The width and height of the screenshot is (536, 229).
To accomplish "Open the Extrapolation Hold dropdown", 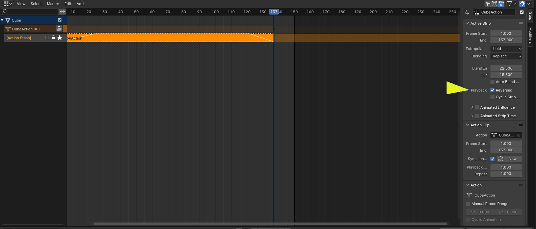I will pyautogui.click(x=506, y=49).
